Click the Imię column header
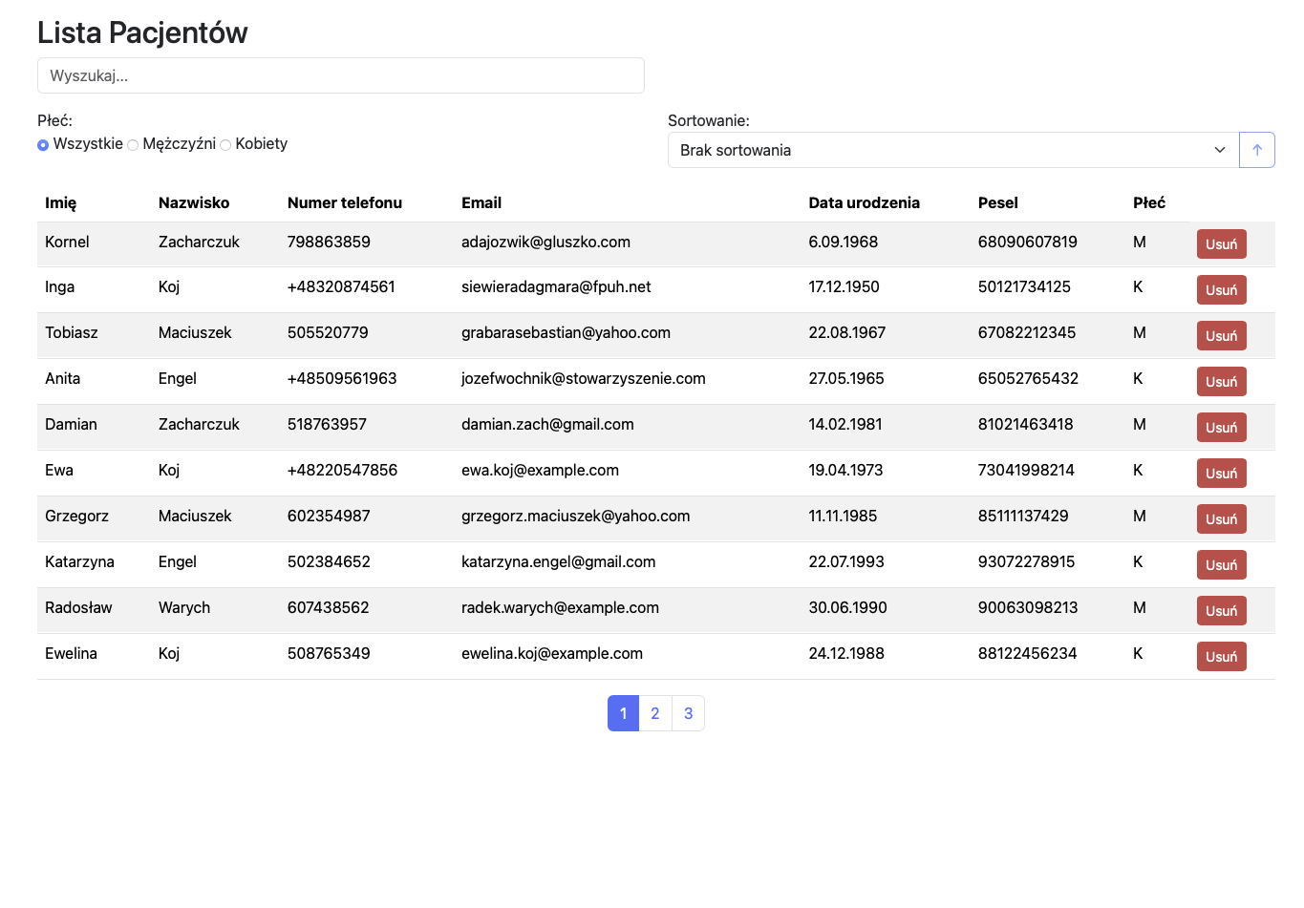Image resolution: width=1304 pixels, height=908 pixels. click(x=60, y=202)
